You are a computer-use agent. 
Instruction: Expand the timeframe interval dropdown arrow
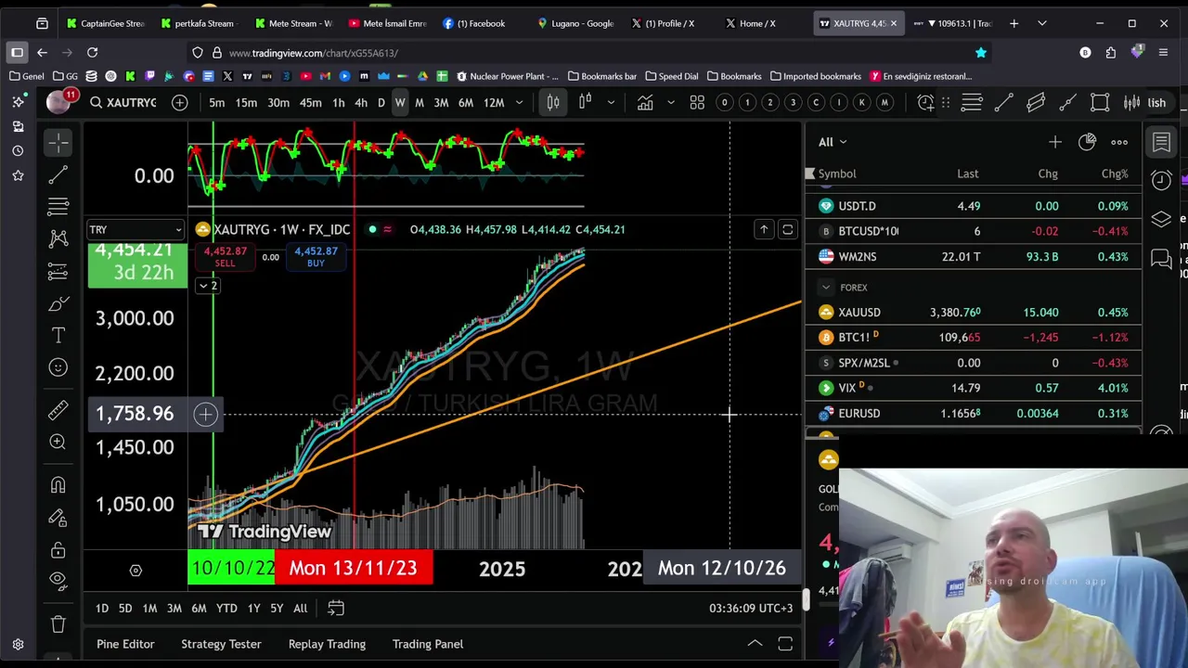pyautogui.click(x=519, y=102)
